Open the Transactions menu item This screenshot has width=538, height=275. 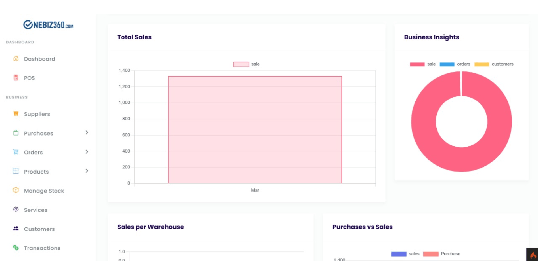click(x=42, y=248)
